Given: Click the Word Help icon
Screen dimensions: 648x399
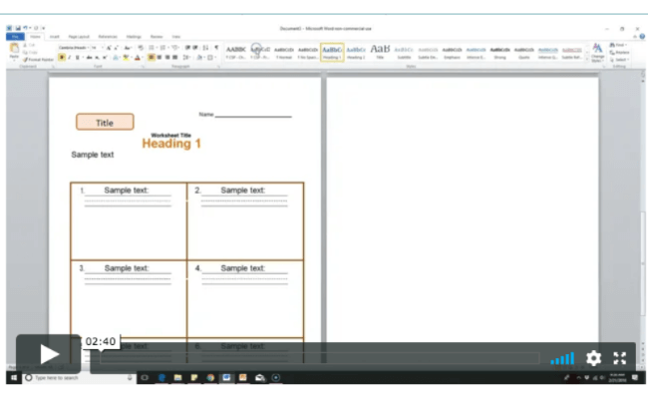Looking at the screenshot, I should pos(642,36).
